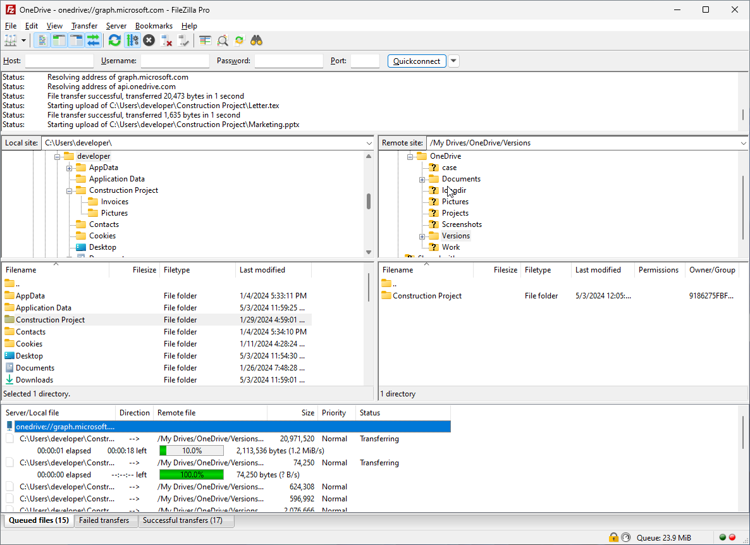This screenshot has width=750, height=545.
Task: Open the Remote site path dropdown
Action: [x=743, y=143]
